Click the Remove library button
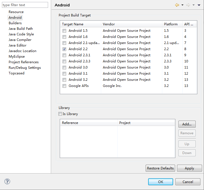Viewport: 204px width, 190px height. point(187,133)
